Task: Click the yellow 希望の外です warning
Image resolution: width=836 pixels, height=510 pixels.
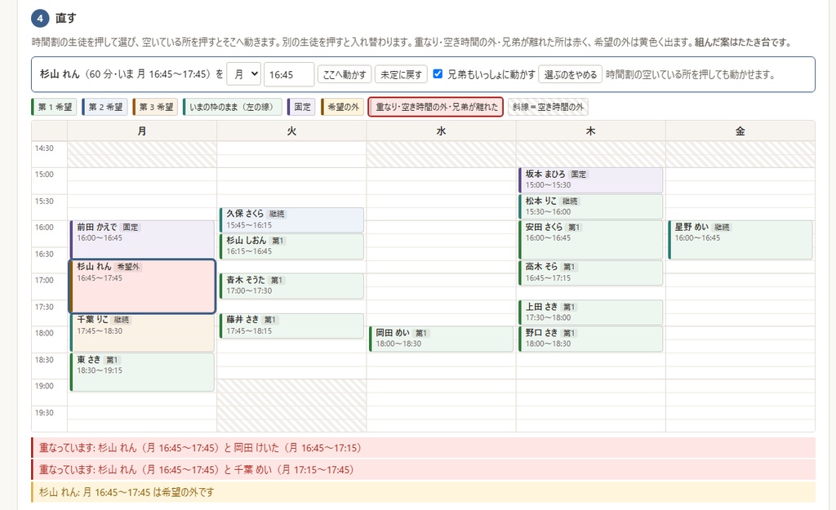Action: [x=424, y=492]
